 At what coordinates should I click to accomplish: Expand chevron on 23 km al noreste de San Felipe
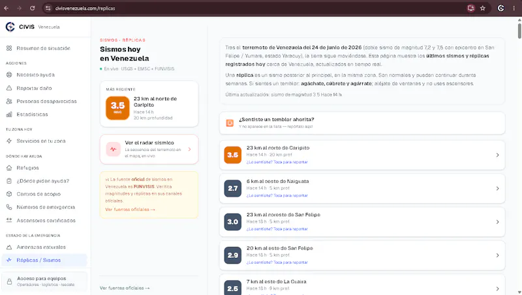497,222
